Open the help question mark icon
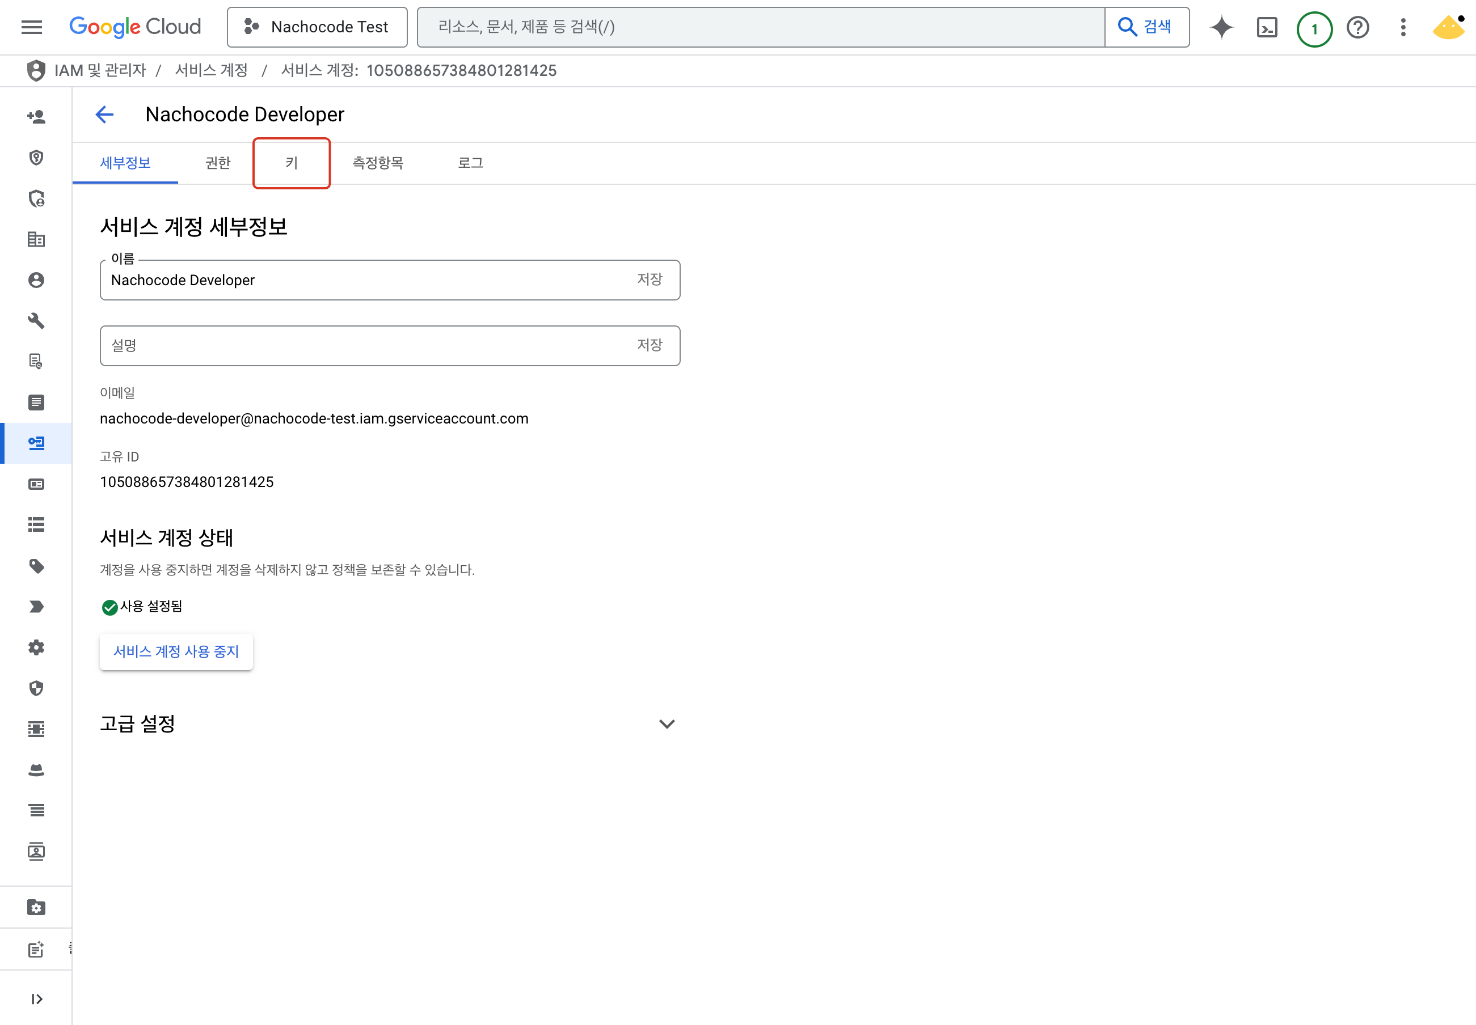The height and width of the screenshot is (1025, 1476). coord(1358,28)
